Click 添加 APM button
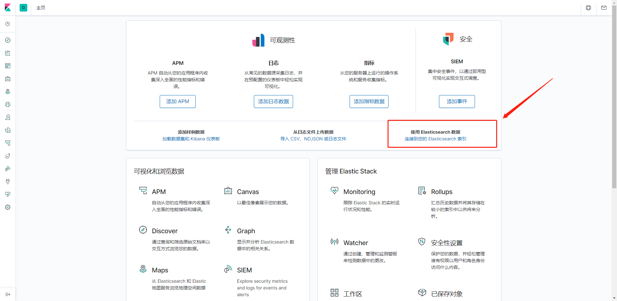Screen dimensions: 617x301 click(178, 102)
